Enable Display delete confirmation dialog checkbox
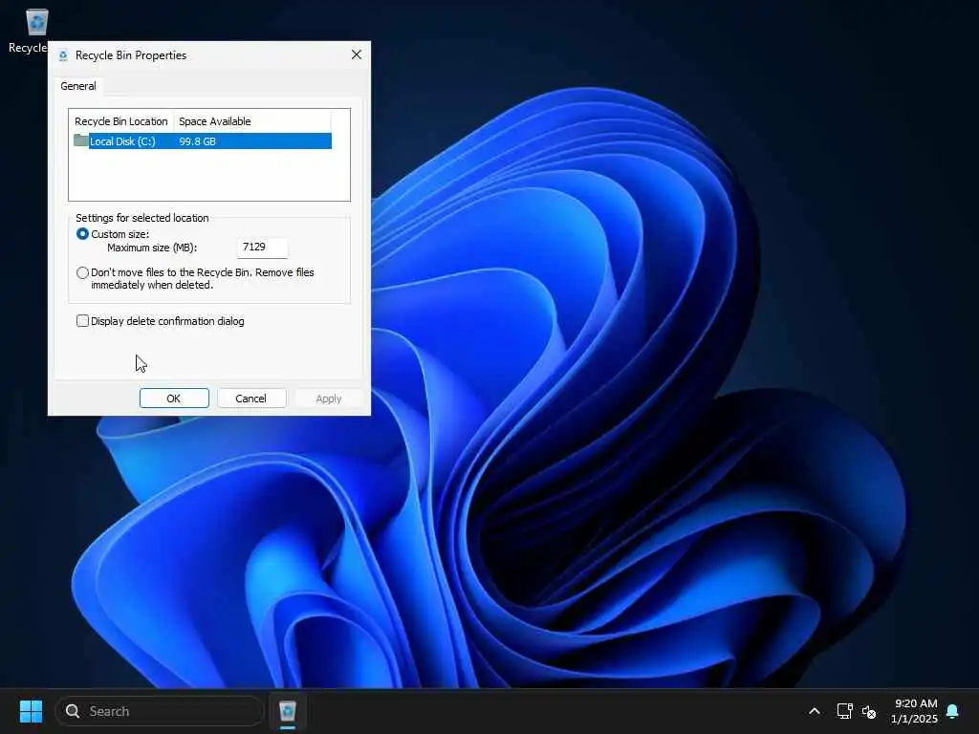 click(82, 321)
